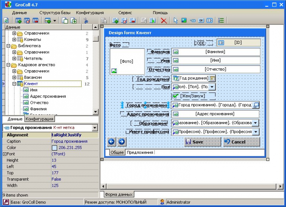The width and height of the screenshot is (286, 207).
Task: Select the Адрес проживания tree item
Action: point(48,97)
